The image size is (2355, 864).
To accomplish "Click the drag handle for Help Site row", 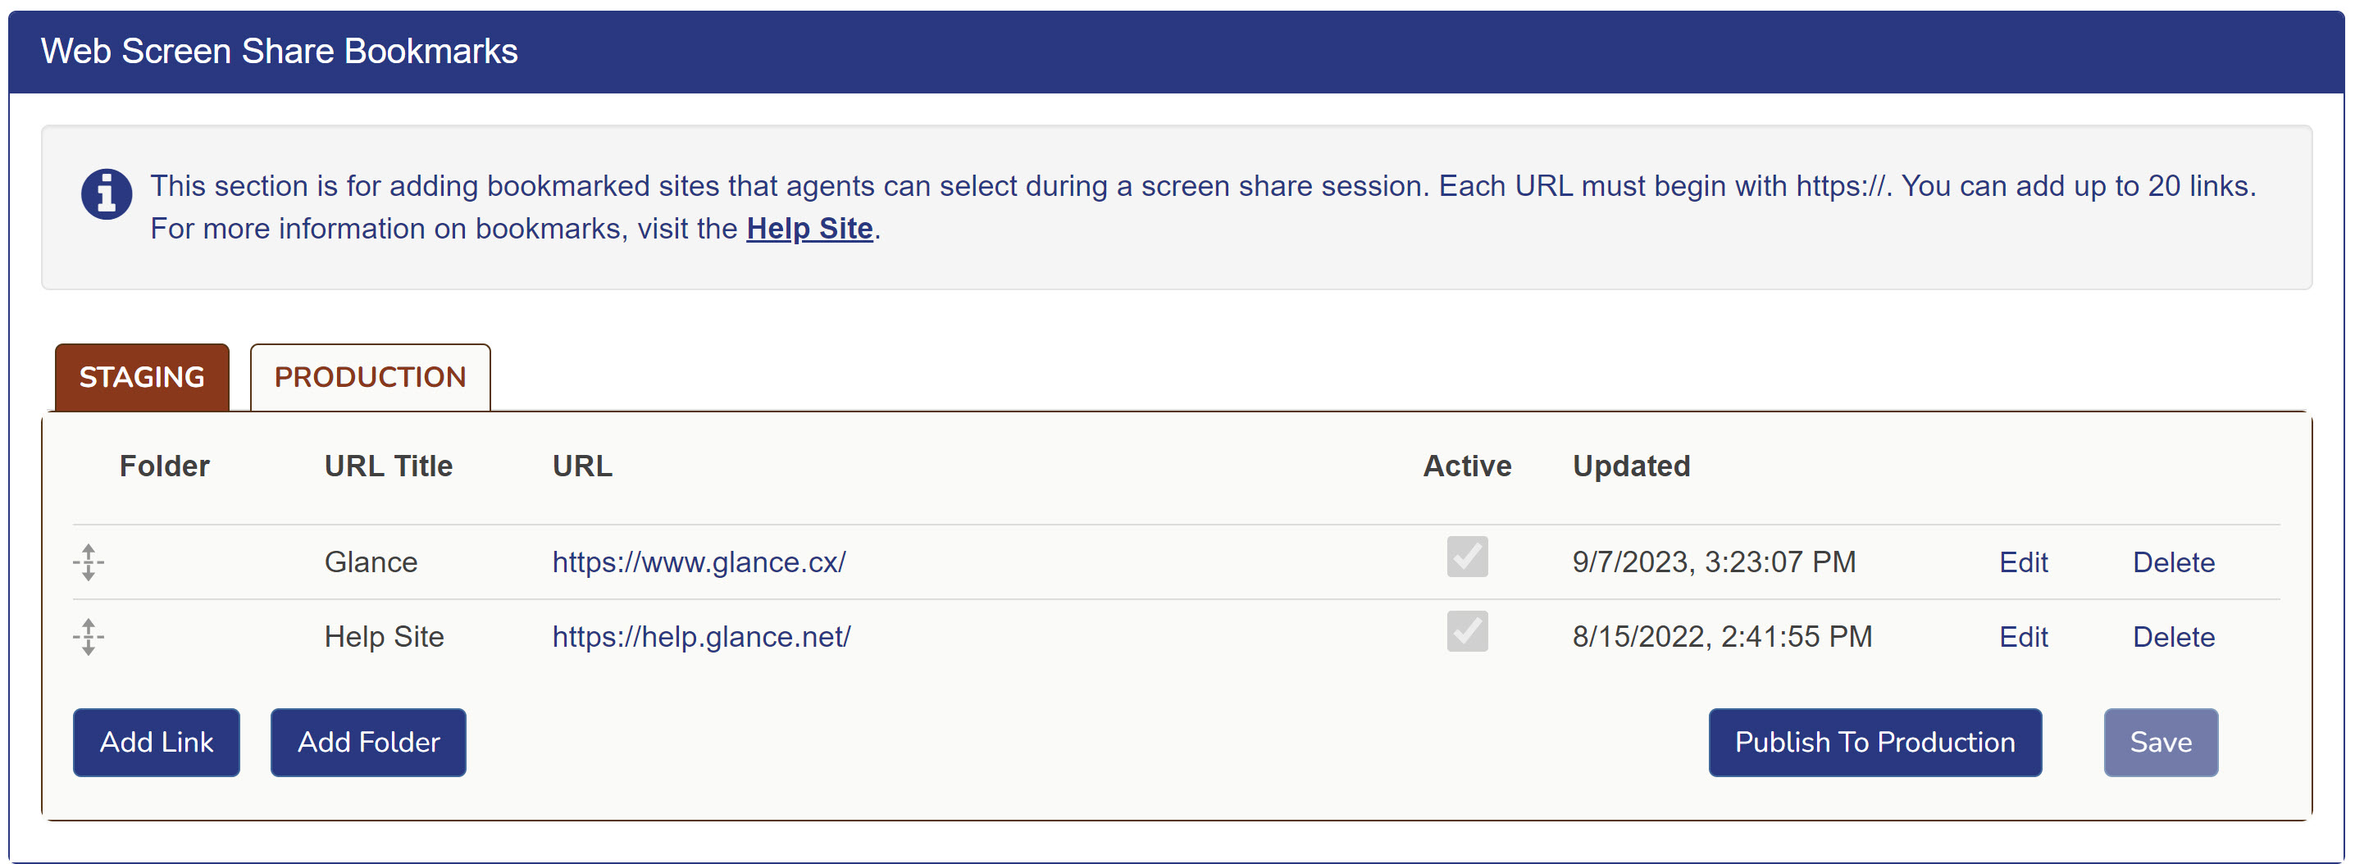I will click(89, 636).
